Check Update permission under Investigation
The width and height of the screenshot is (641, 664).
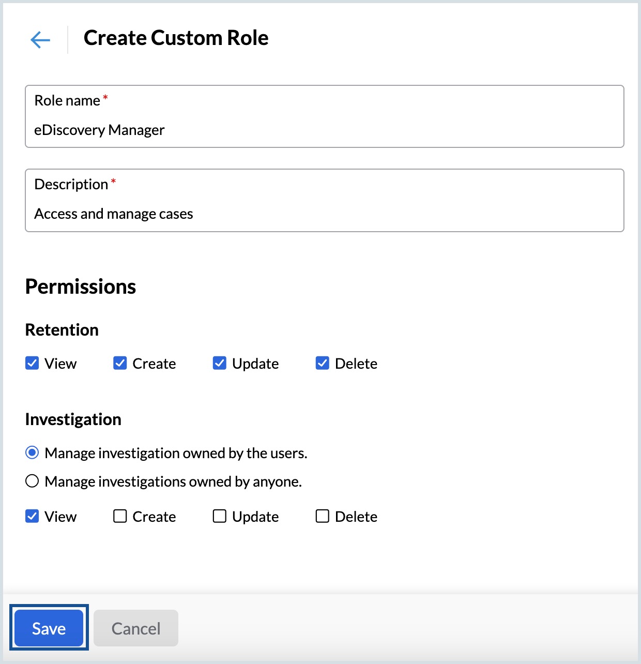pyautogui.click(x=219, y=516)
